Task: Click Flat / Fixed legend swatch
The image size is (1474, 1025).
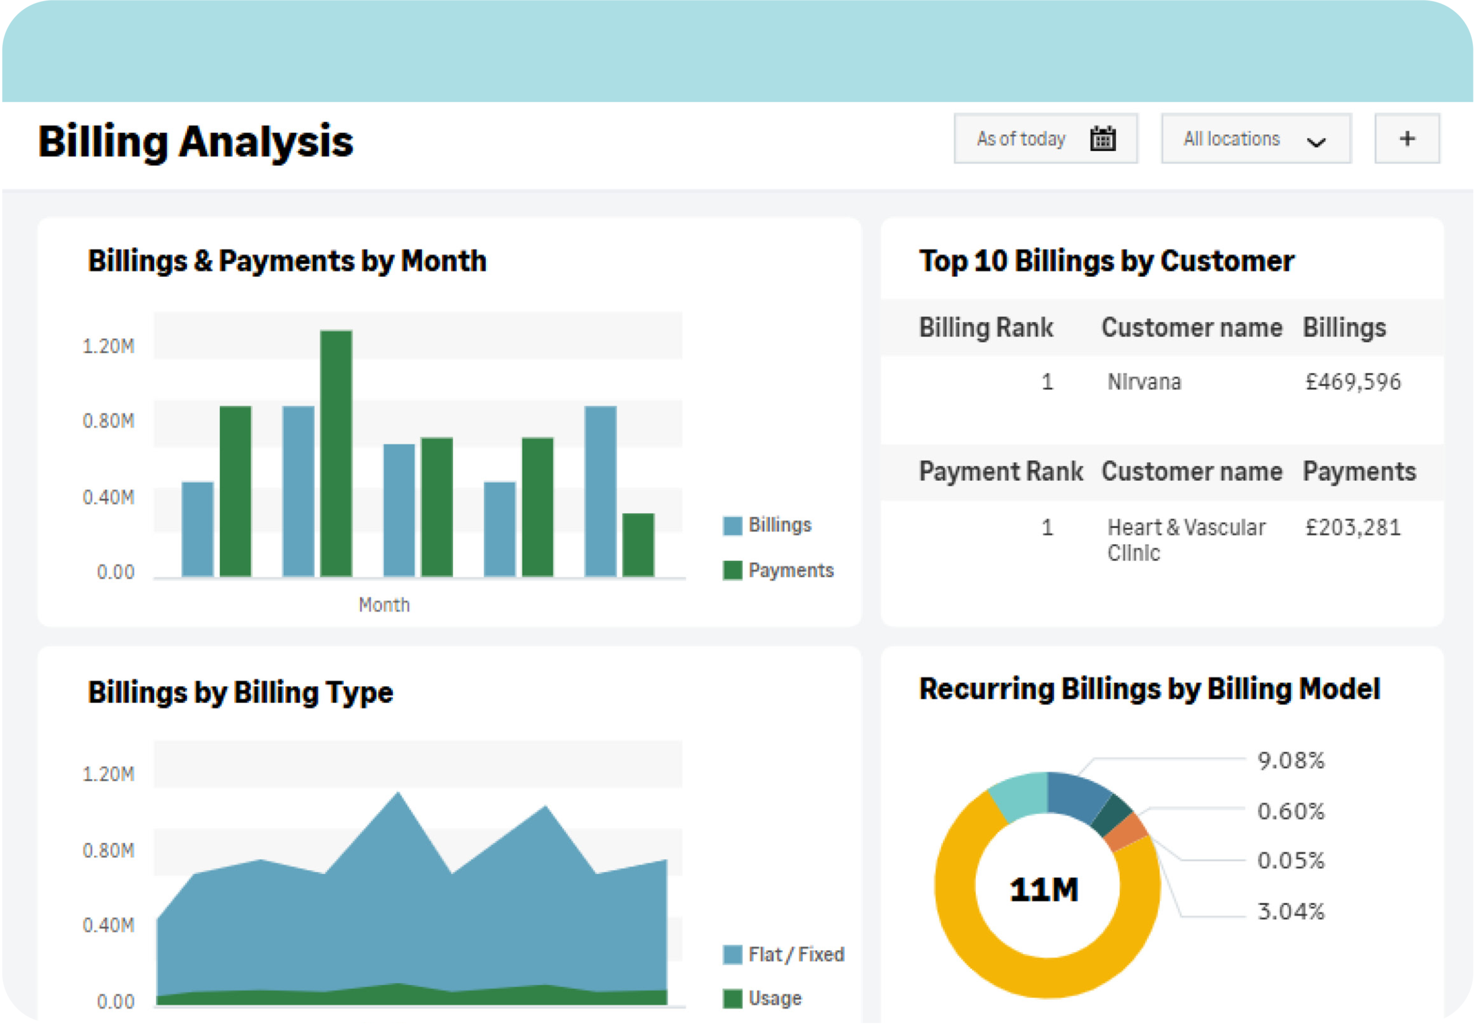Action: point(732,955)
